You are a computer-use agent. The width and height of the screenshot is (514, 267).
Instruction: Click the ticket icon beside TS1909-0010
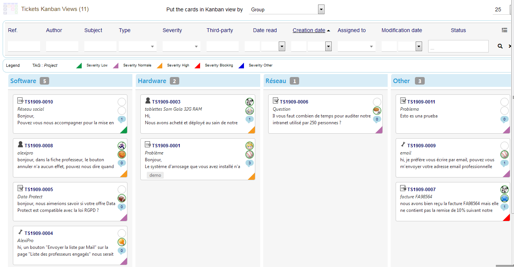tap(20, 101)
